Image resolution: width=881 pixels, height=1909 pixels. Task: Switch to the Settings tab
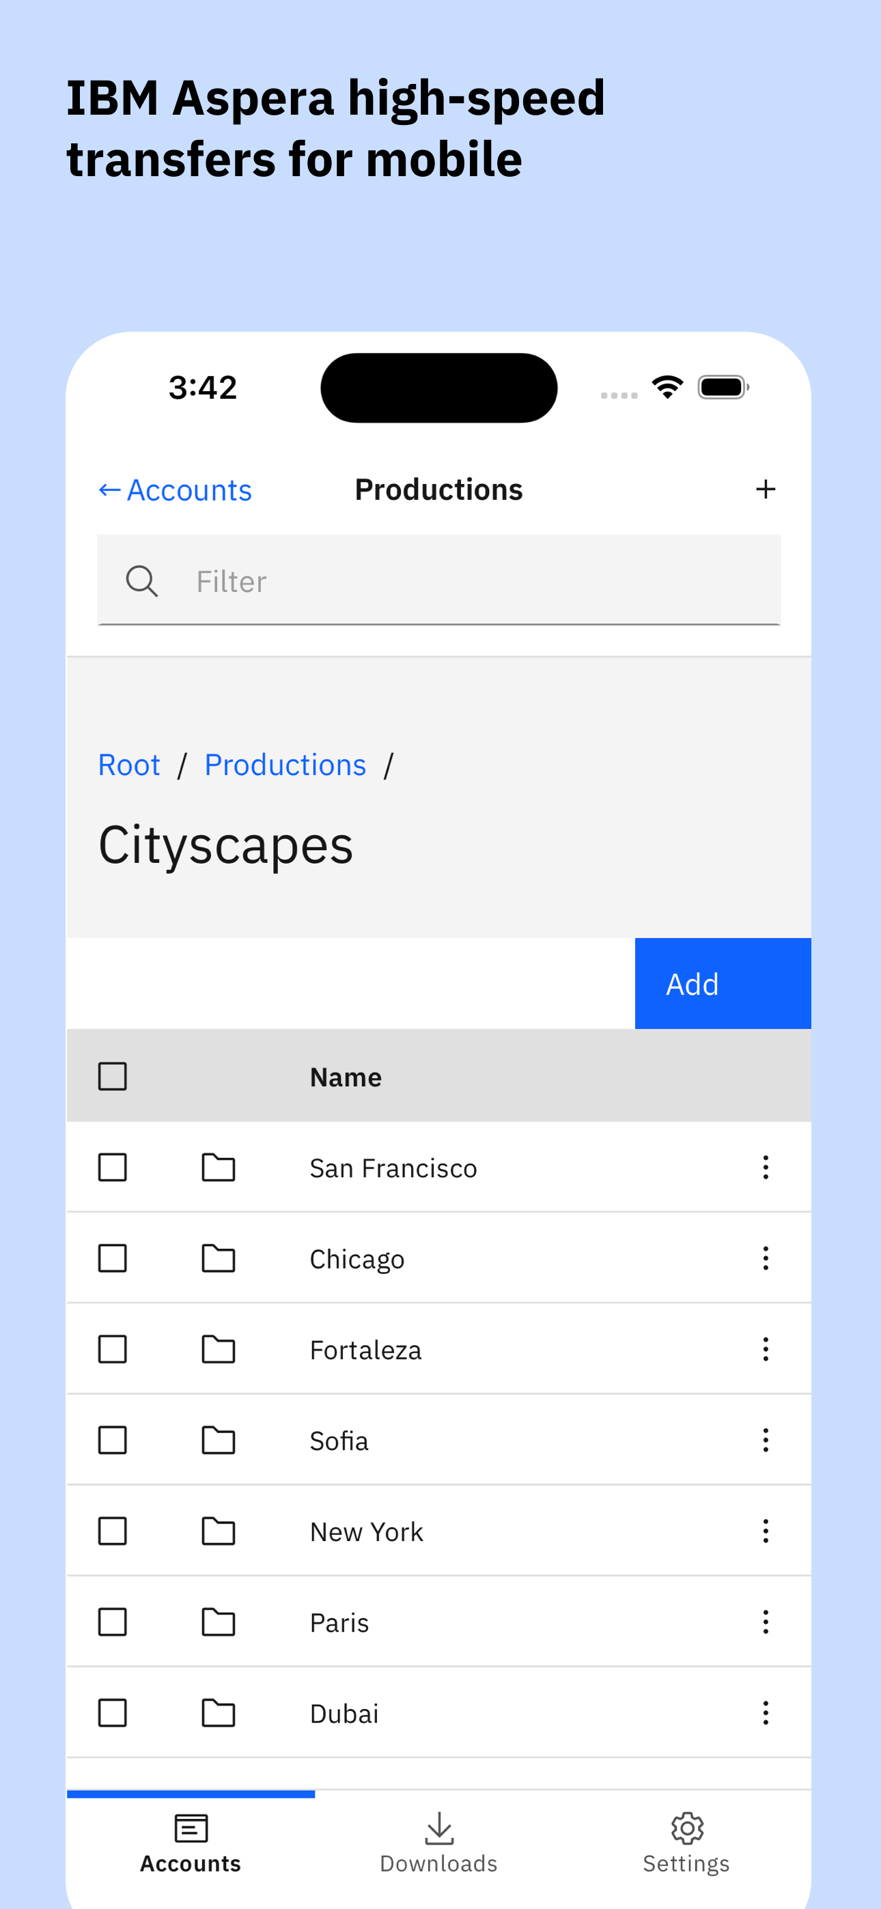point(687,1843)
